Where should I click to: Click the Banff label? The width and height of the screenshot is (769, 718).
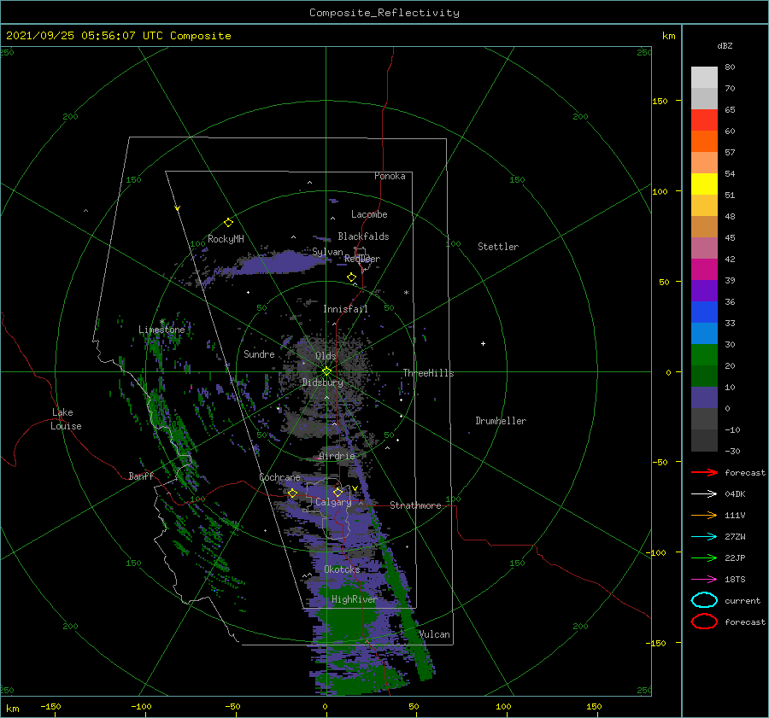141,476
